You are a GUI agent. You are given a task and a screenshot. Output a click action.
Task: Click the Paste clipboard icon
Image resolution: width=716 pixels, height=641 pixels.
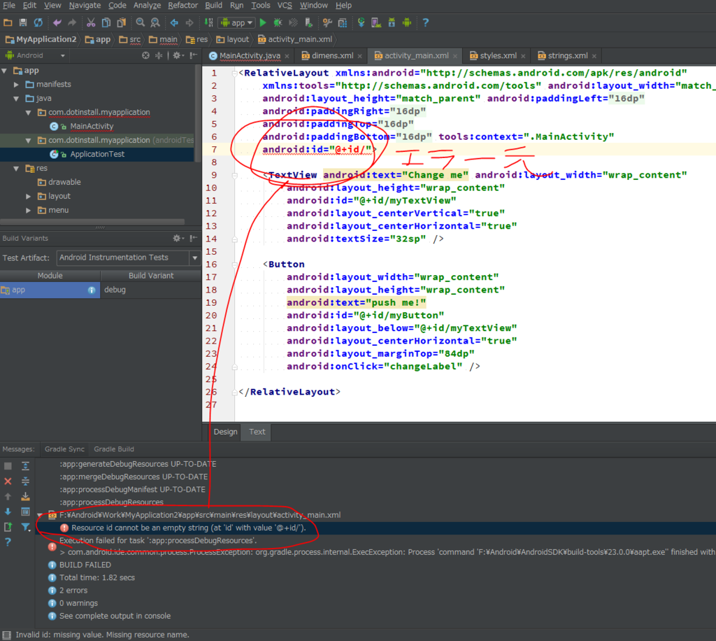coord(122,22)
